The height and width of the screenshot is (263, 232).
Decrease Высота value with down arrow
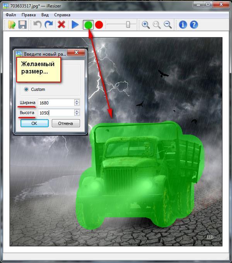pyautogui.click(x=77, y=114)
